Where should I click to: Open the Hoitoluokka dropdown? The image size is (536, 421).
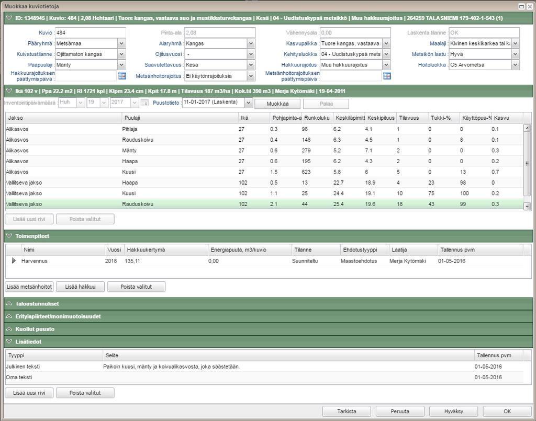tap(516, 64)
